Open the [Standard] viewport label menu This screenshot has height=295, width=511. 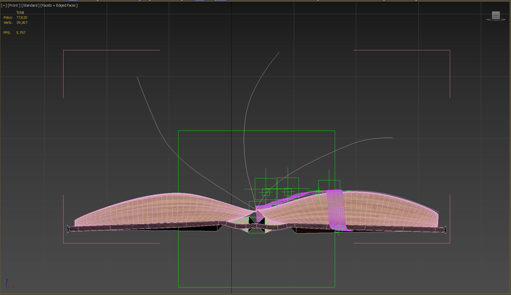pos(30,5)
